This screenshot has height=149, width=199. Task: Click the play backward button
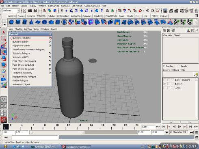point(174,127)
